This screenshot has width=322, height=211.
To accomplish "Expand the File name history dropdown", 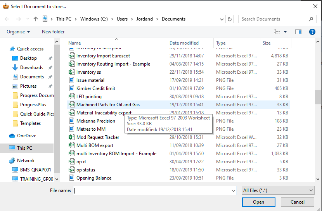I will 233,190.
